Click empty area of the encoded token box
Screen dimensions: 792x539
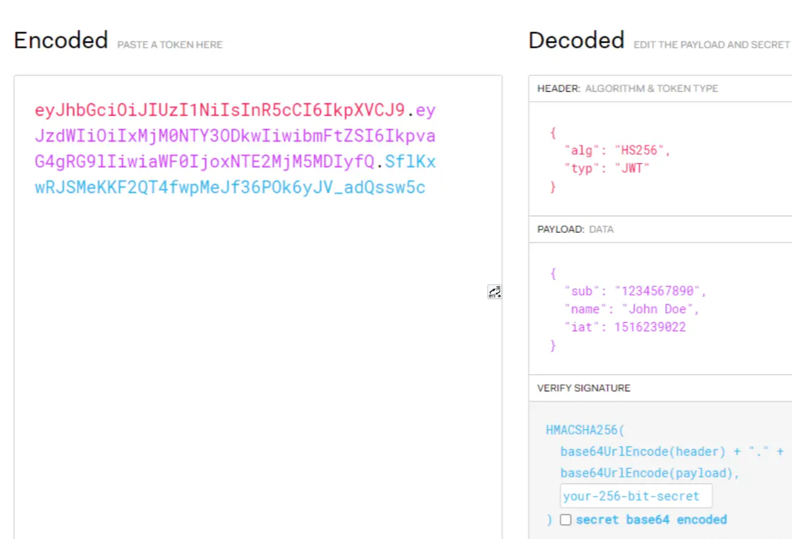[x=258, y=364]
